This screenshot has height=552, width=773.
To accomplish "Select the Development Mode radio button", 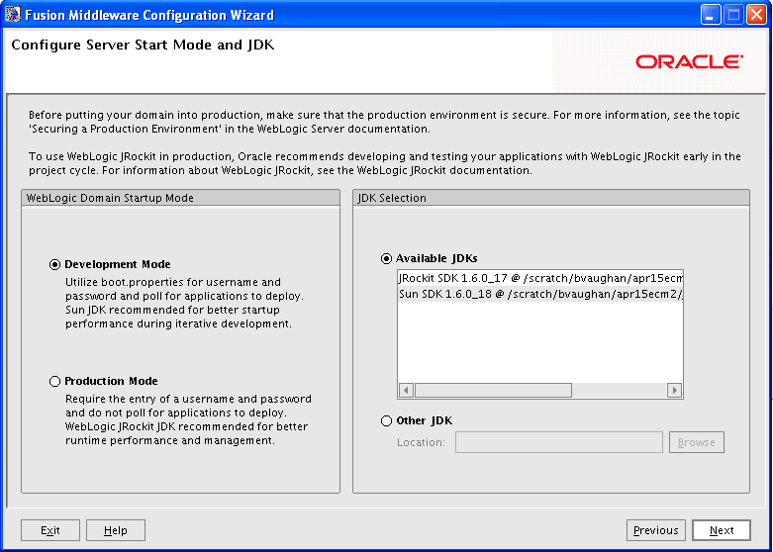I will [x=54, y=265].
